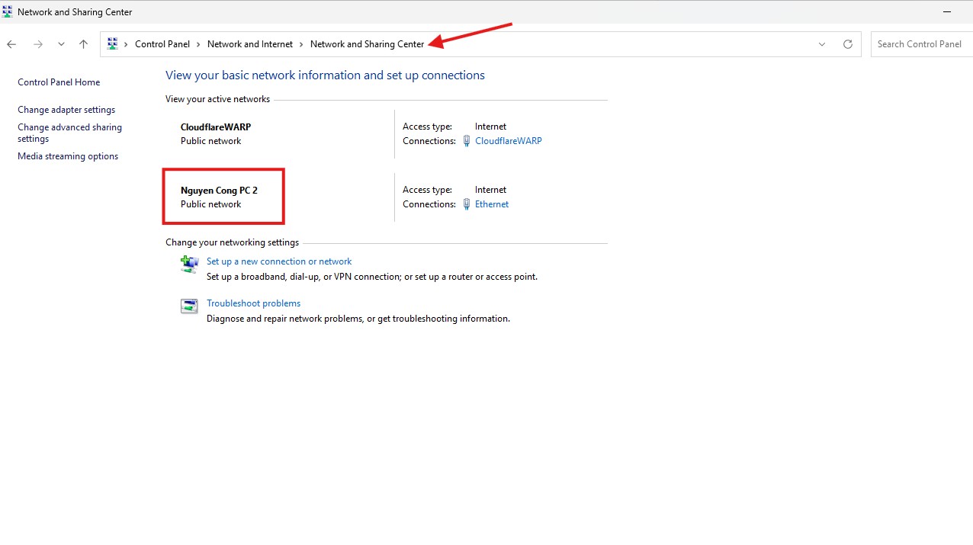This screenshot has height=545, width=973.
Task: Expand chevron after Network and Internet breadcrumb
Action: (x=301, y=44)
